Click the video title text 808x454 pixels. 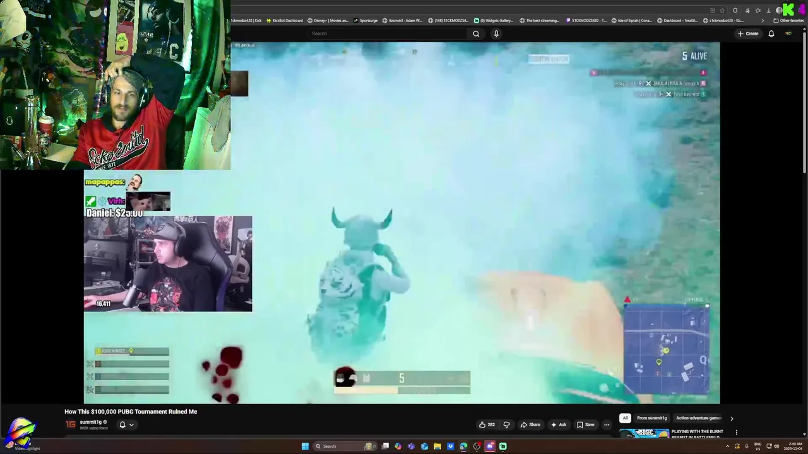131,412
